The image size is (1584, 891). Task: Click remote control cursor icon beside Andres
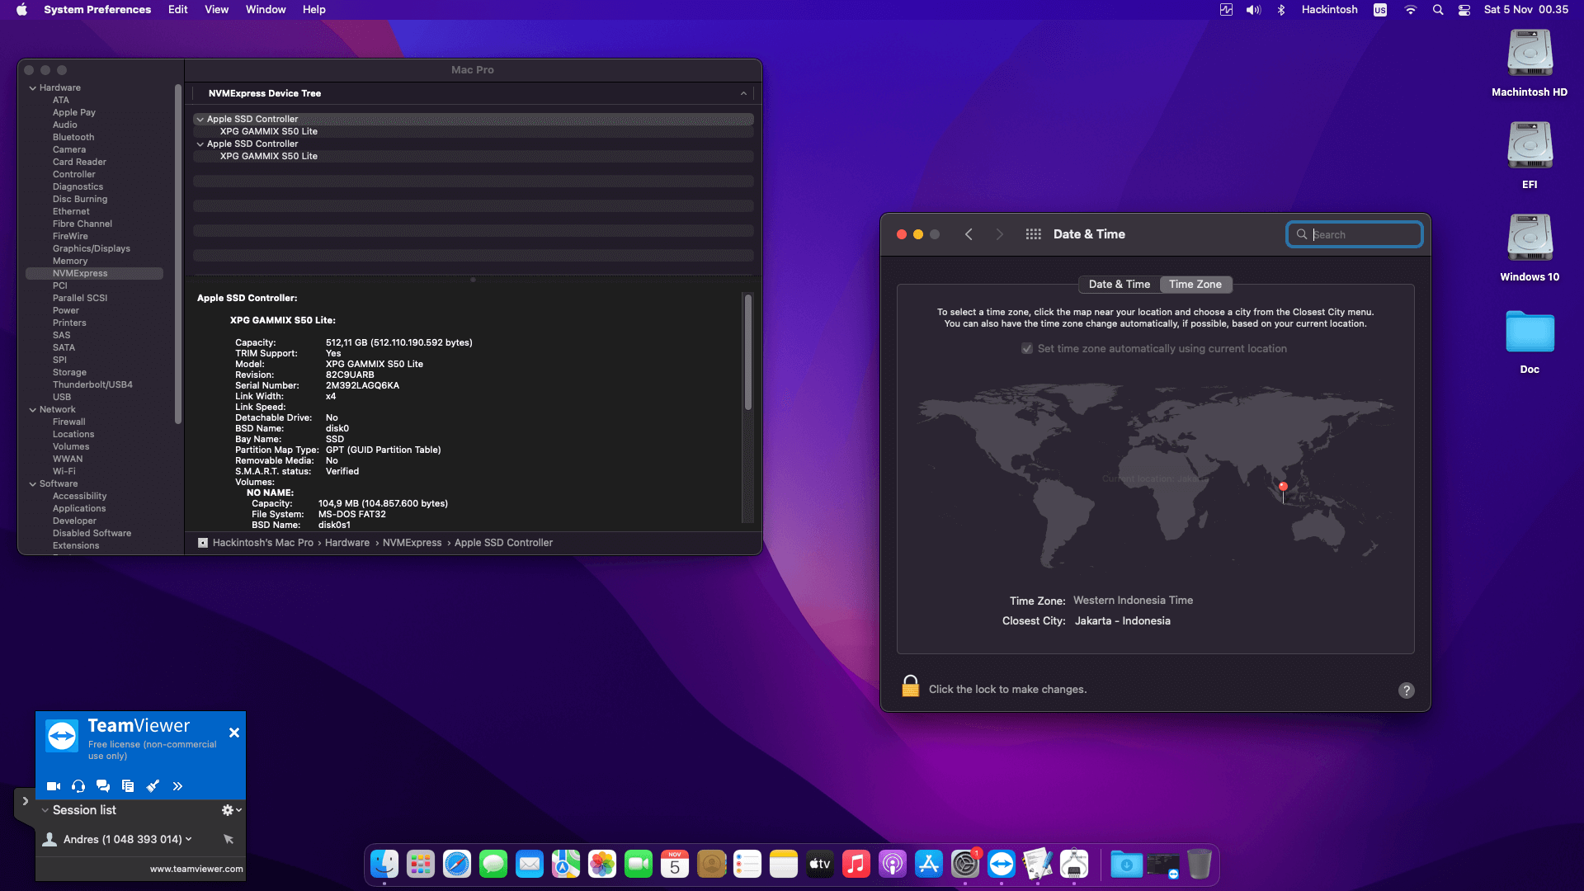tap(229, 839)
